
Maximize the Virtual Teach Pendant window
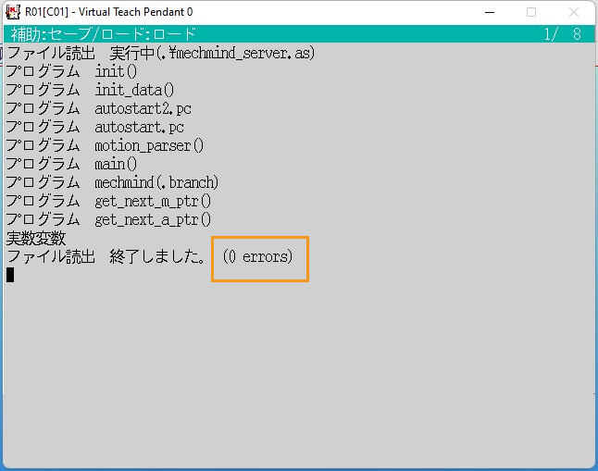pos(531,12)
